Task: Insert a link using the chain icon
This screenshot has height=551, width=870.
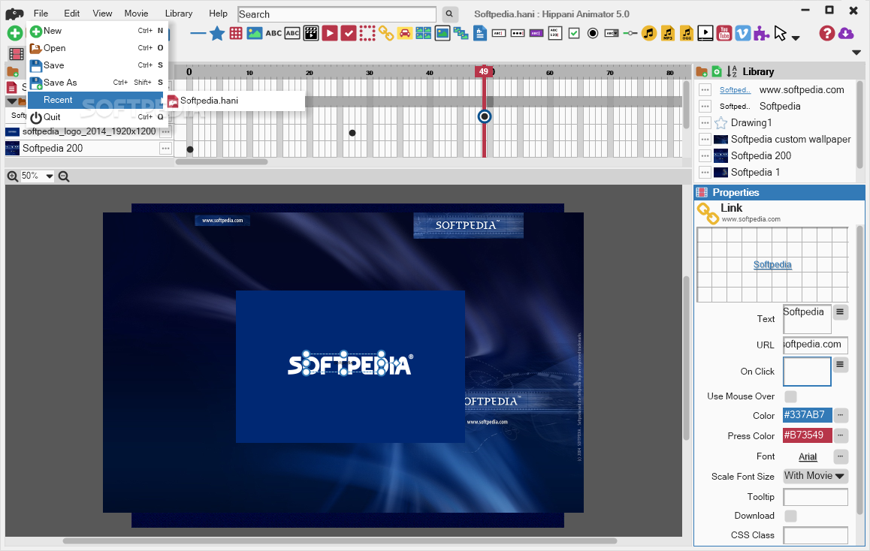Action: tap(386, 33)
